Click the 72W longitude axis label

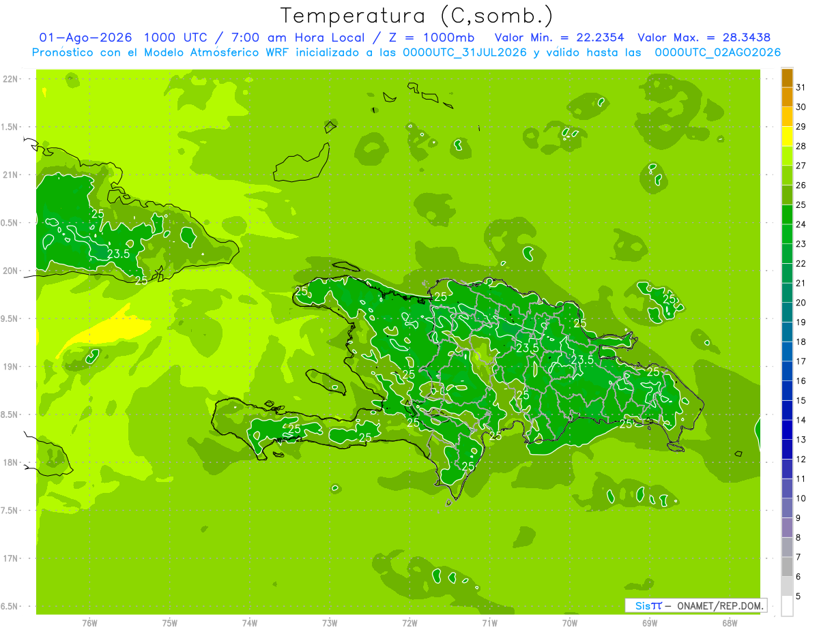point(409,623)
